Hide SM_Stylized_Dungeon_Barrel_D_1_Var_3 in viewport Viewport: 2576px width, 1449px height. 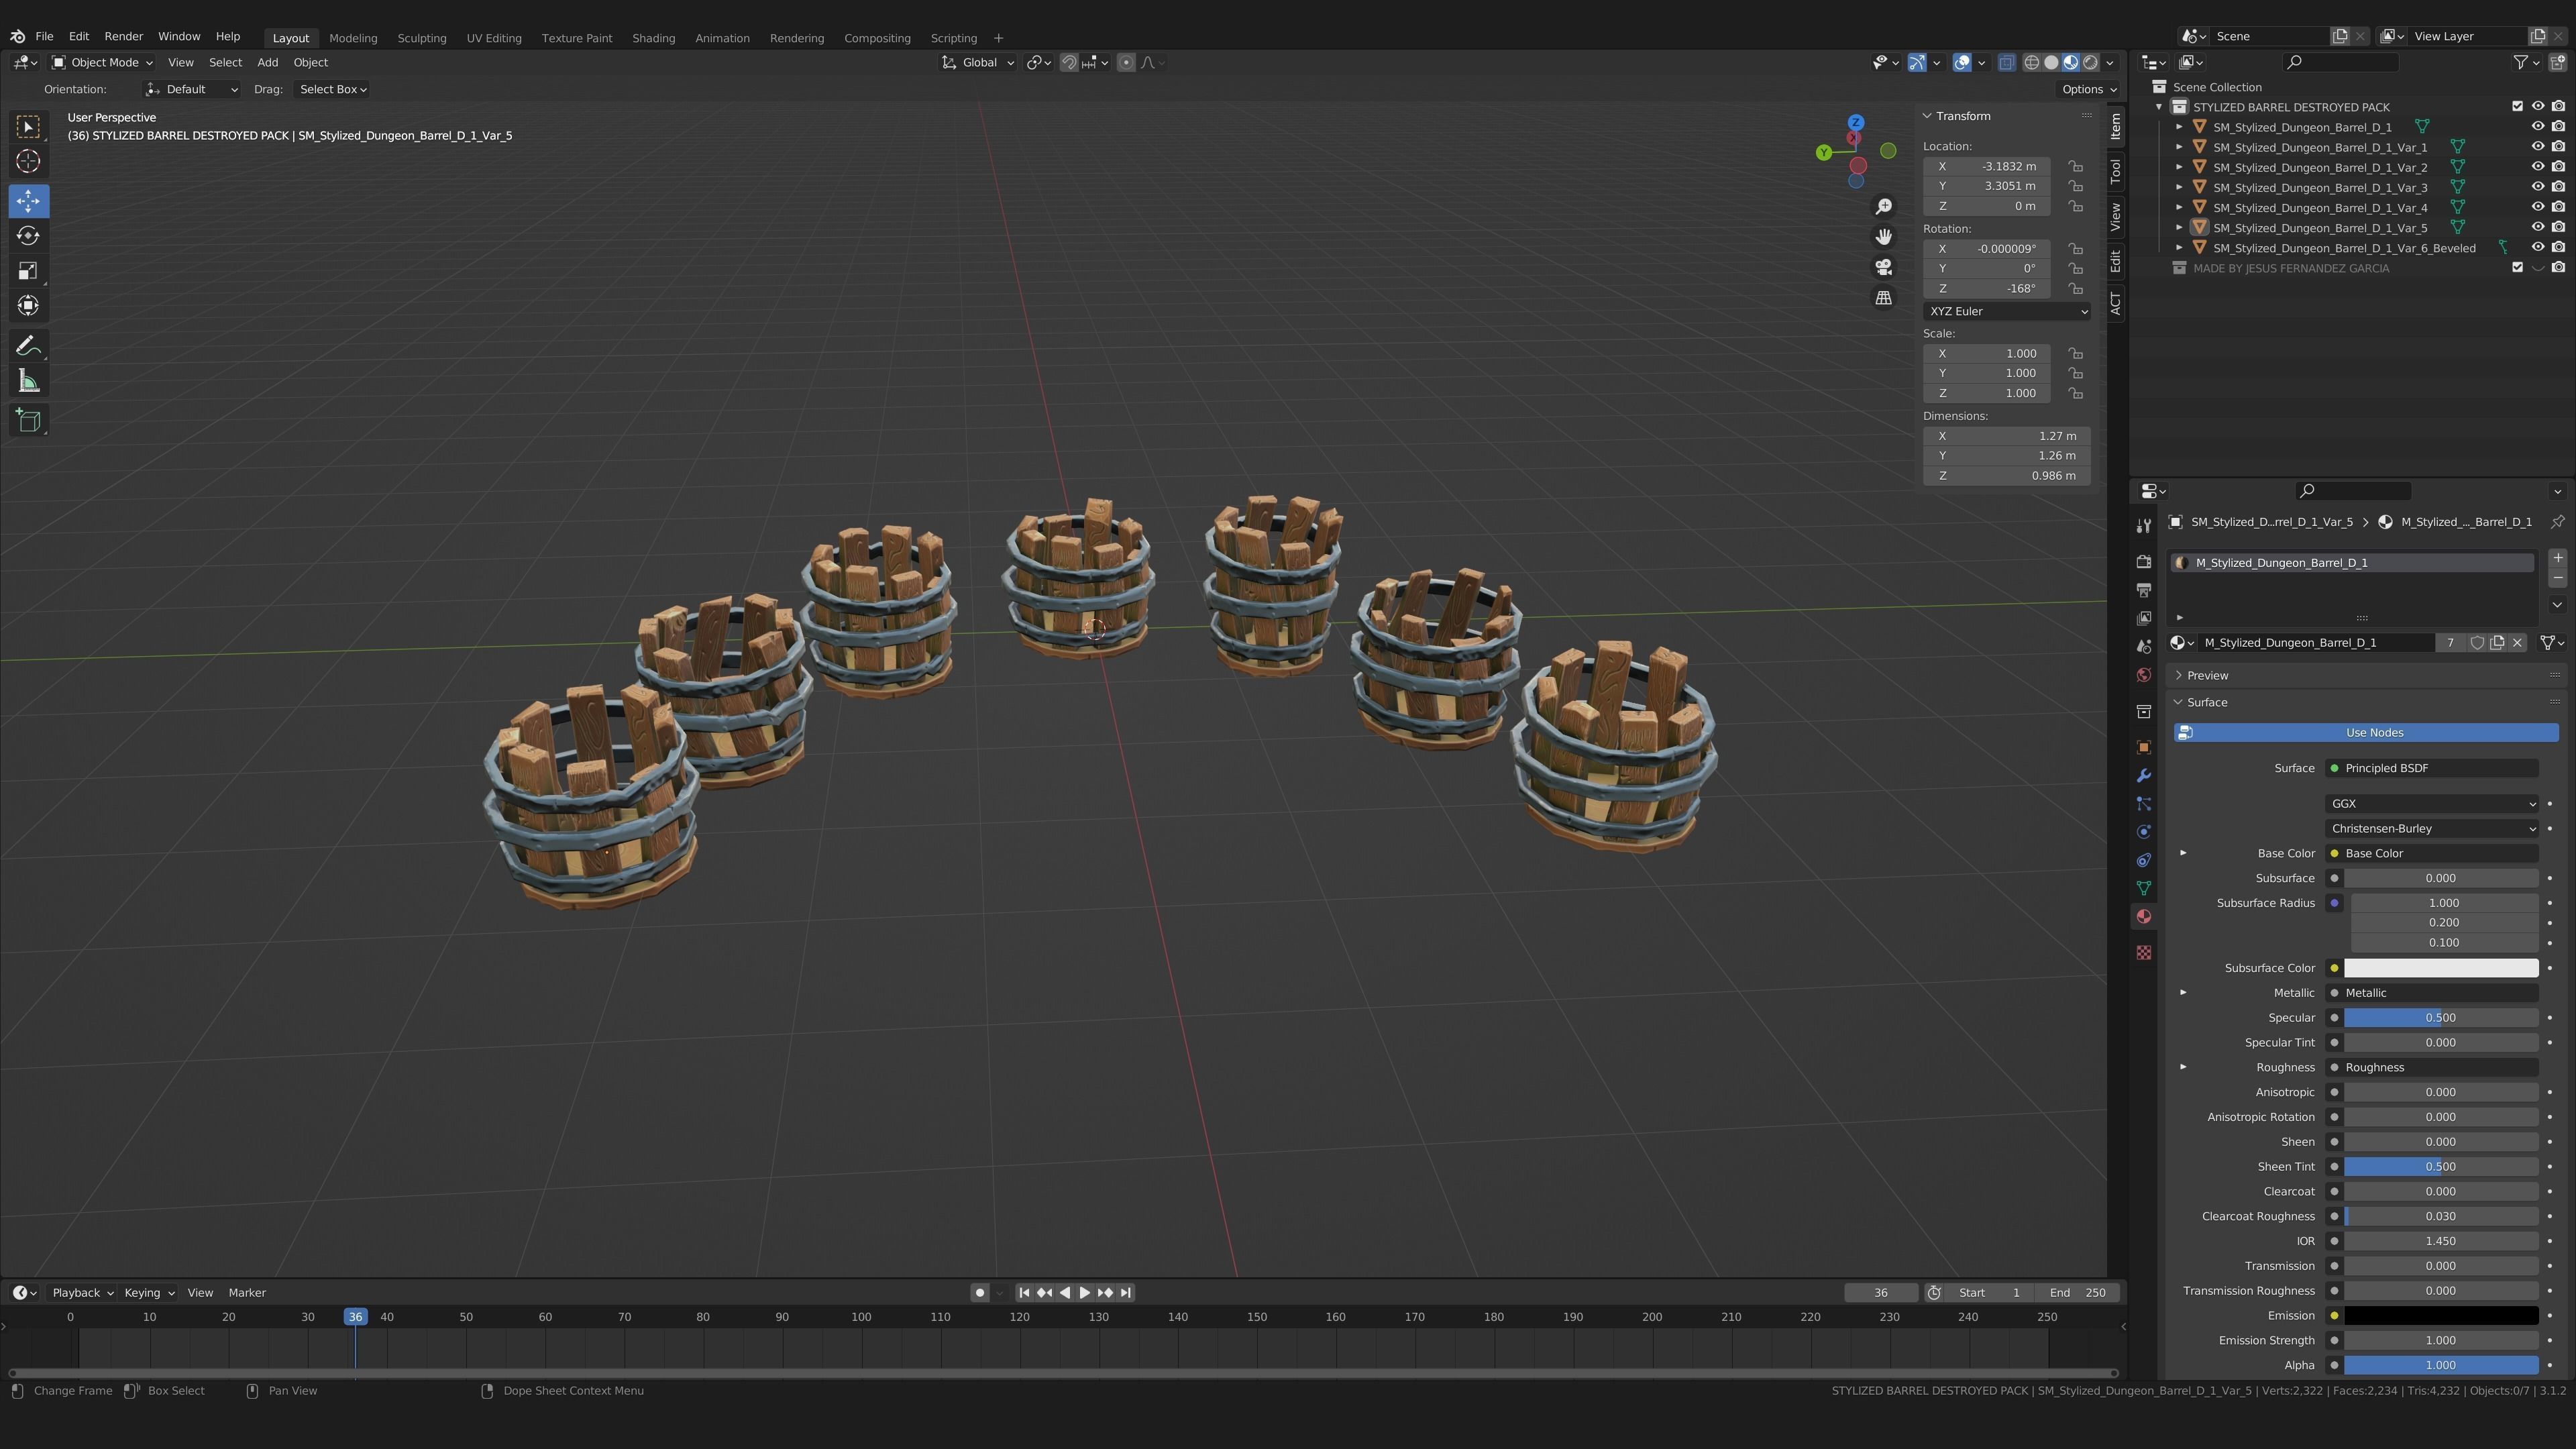click(2537, 187)
